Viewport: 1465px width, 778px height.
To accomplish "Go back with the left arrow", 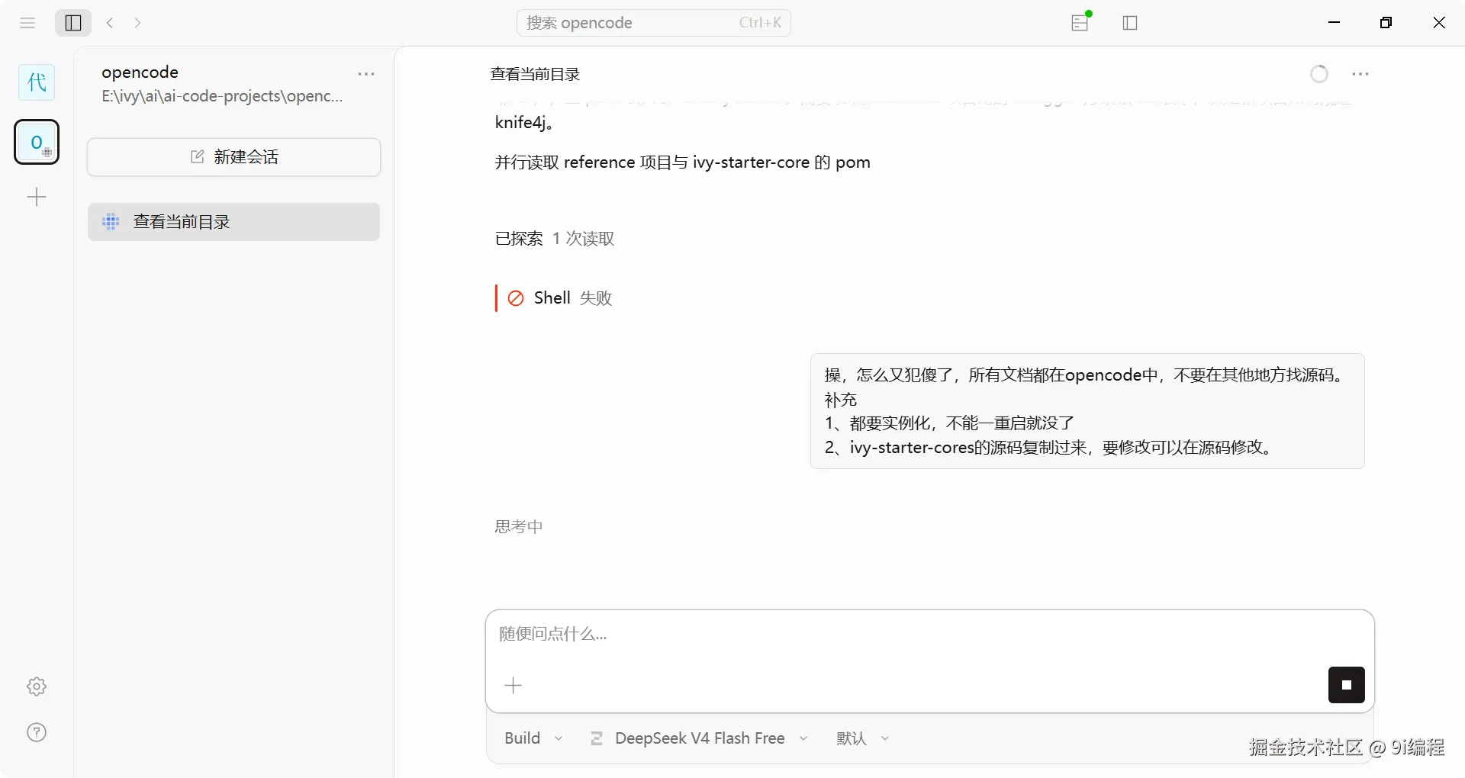I will coord(110,23).
